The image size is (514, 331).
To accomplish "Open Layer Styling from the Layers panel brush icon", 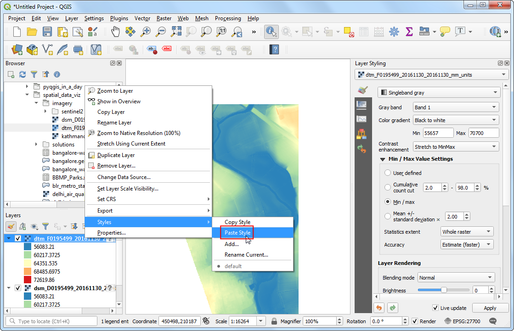I will point(11,226).
